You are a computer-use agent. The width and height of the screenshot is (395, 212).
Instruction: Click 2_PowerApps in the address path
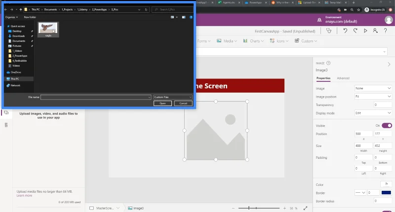(99, 9)
